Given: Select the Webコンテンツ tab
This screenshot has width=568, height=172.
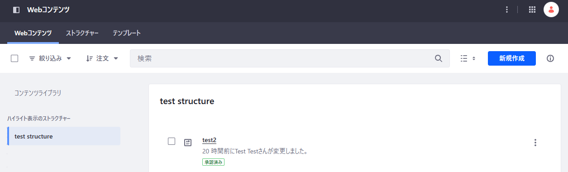Looking at the screenshot, I should (33, 33).
